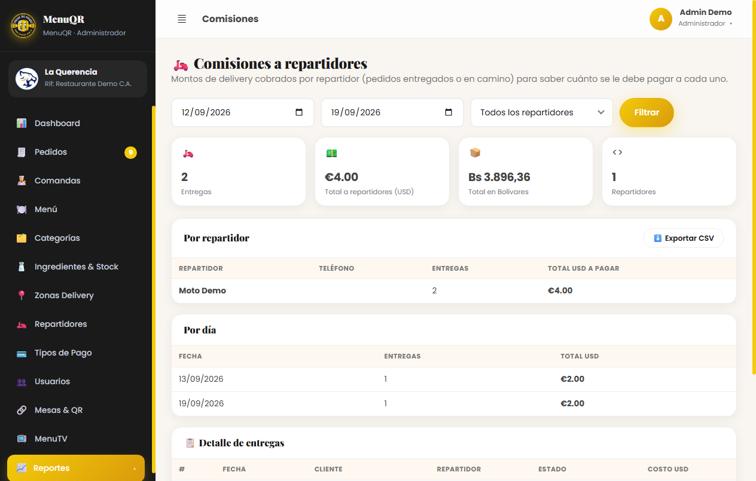Click the Moto Demo repartidor row name
The width and height of the screenshot is (756, 481).
click(x=202, y=290)
